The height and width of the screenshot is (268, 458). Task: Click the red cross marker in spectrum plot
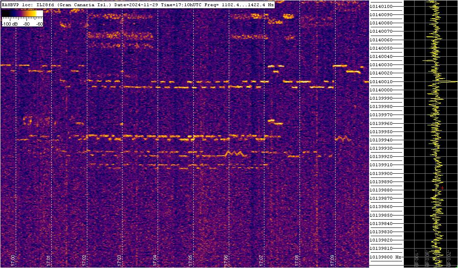443,188
